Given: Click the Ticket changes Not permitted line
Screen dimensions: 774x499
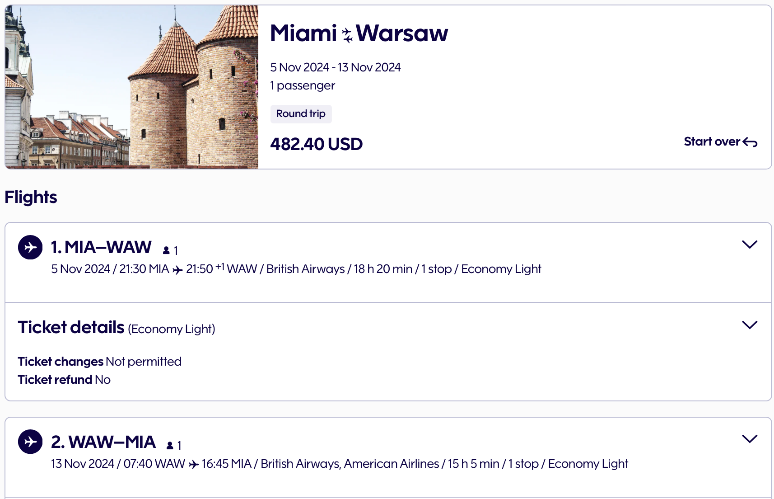Looking at the screenshot, I should coord(99,362).
